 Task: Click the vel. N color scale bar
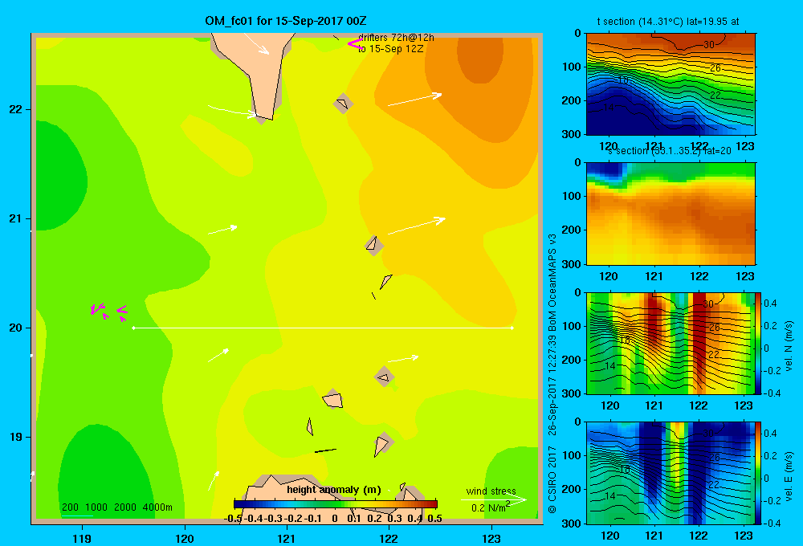759,343
